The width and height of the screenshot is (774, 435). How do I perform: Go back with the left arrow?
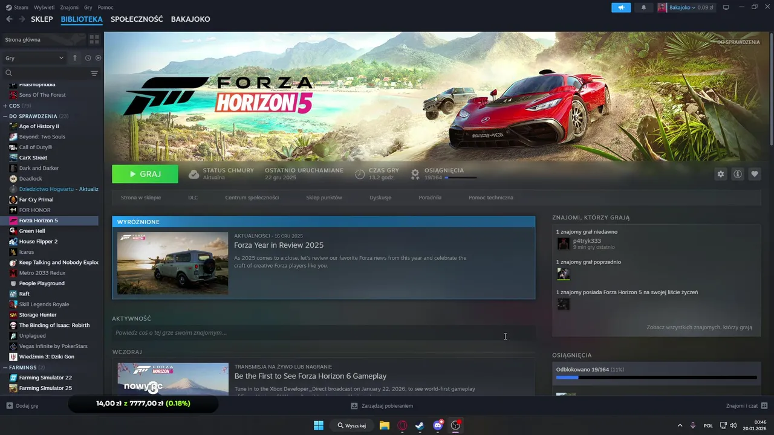click(9, 19)
